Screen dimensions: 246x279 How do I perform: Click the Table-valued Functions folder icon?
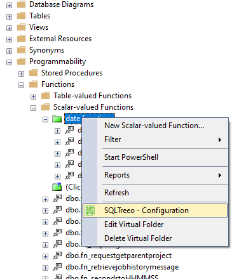point(45,95)
